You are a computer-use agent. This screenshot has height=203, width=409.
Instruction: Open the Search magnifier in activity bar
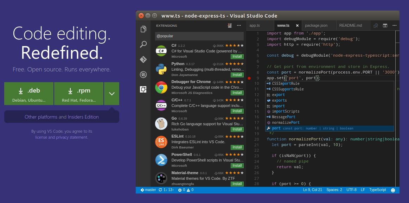(x=143, y=44)
